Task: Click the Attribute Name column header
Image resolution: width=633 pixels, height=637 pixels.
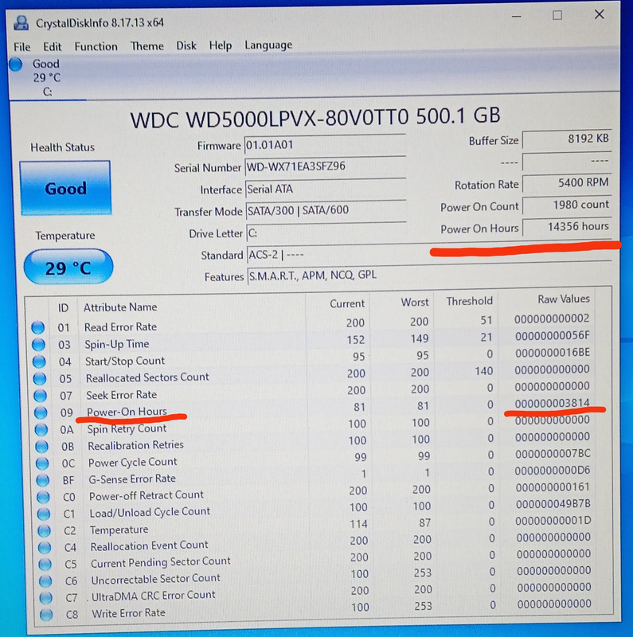Action: click(120, 307)
